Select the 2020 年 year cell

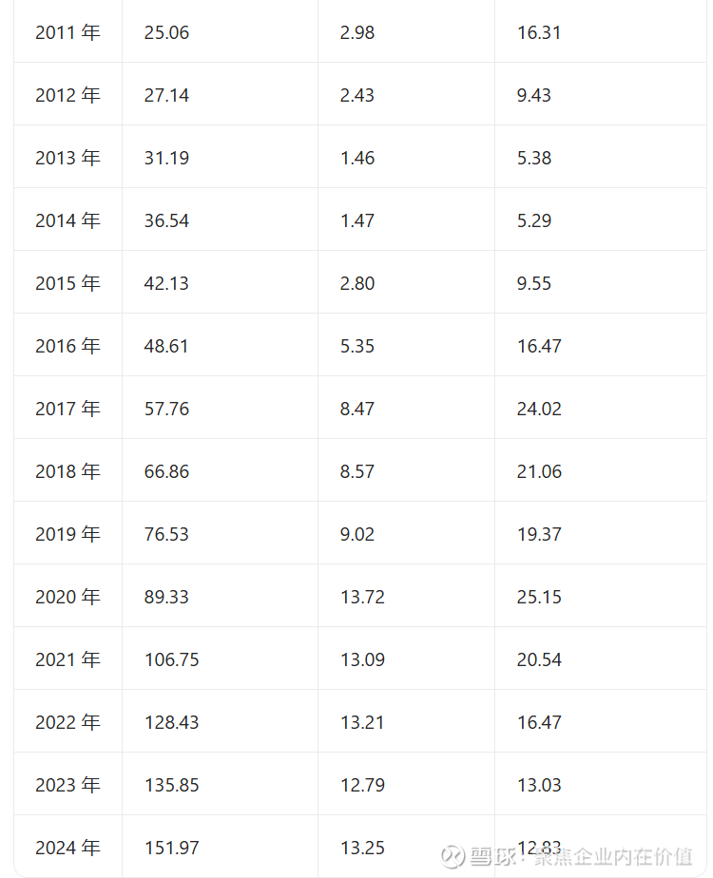point(67,597)
